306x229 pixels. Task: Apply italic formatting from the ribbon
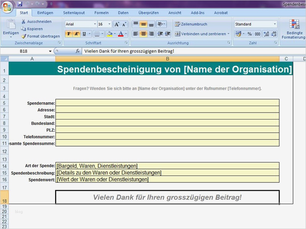[76, 34]
